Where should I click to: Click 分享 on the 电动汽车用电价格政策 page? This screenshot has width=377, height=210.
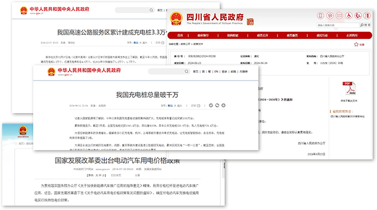pyautogui.click(x=137, y=176)
